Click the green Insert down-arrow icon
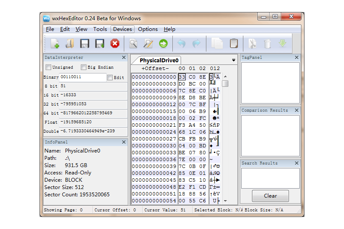The width and height of the screenshot is (344, 229). 283,43
